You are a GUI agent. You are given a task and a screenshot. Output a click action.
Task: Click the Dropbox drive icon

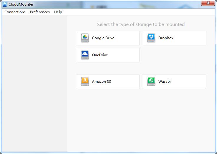[x=151, y=38]
